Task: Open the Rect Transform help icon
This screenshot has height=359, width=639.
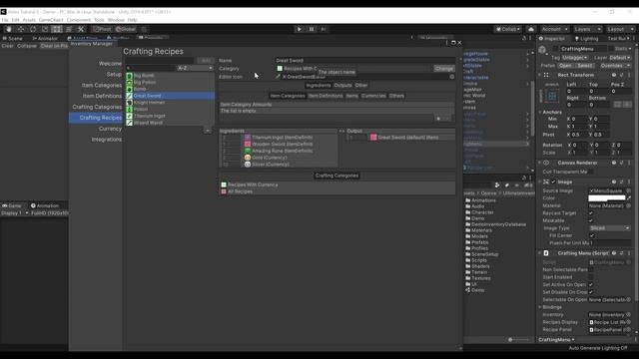Action: pyautogui.click(x=614, y=75)
